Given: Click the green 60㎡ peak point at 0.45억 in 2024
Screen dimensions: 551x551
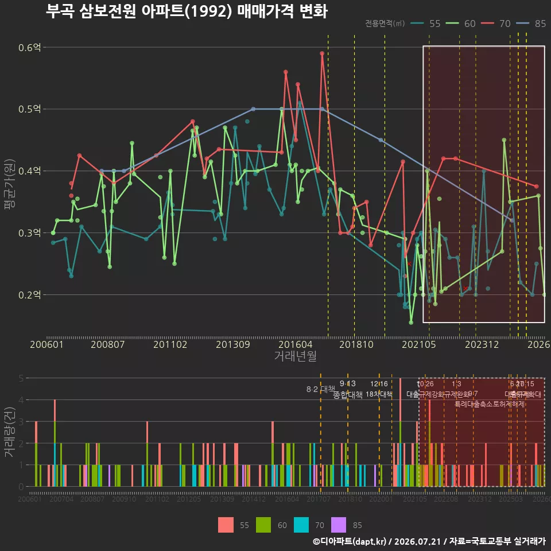Looking at the screenshot, I should [x=504, y=140].
